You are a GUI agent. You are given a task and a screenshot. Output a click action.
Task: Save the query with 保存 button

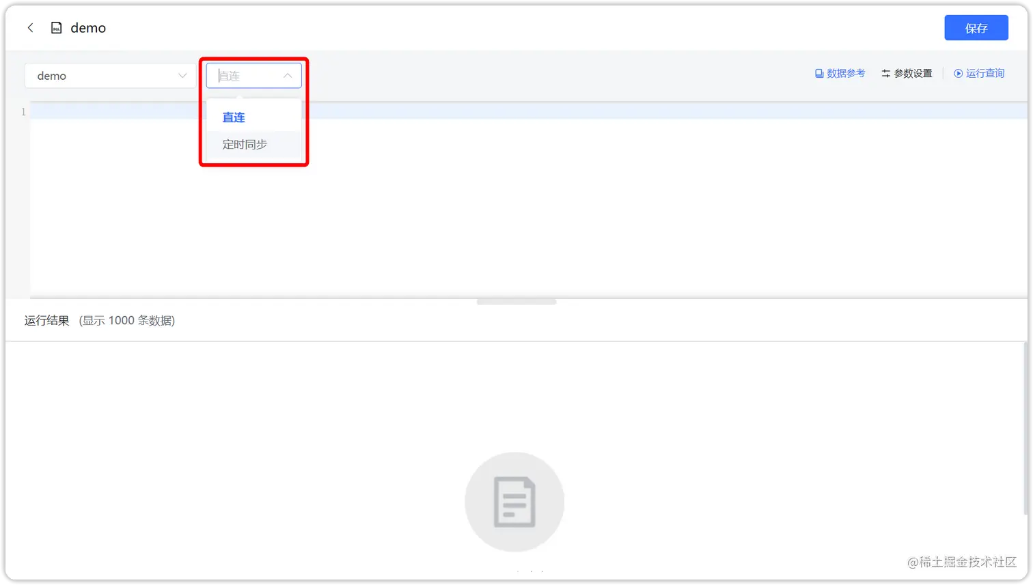pos(976,28)
